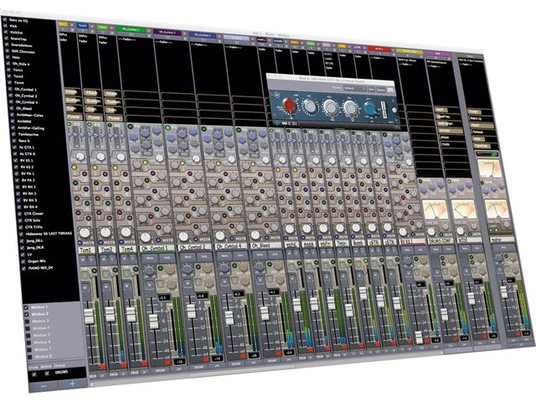
Task: Click the Hideaway SS LAST TWEAKS track entry
Action: [x=49, y=234]
